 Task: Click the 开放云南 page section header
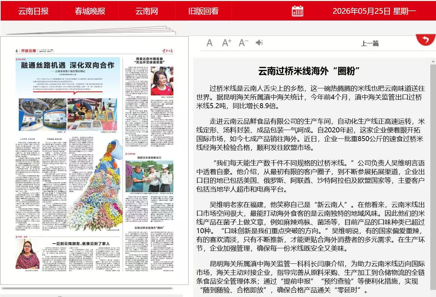(x=28, y=51)
